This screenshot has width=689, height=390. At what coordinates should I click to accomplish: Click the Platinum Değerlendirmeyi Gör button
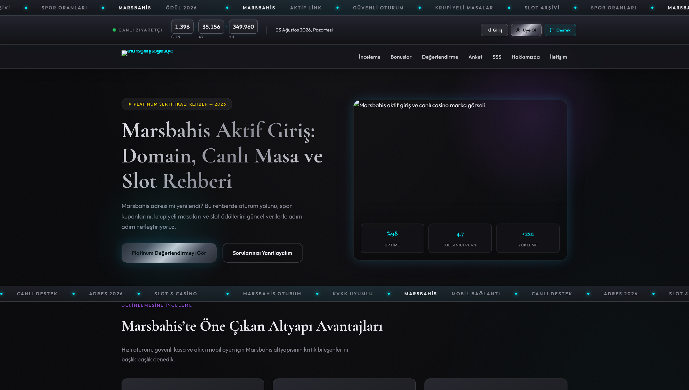[169, 253]
